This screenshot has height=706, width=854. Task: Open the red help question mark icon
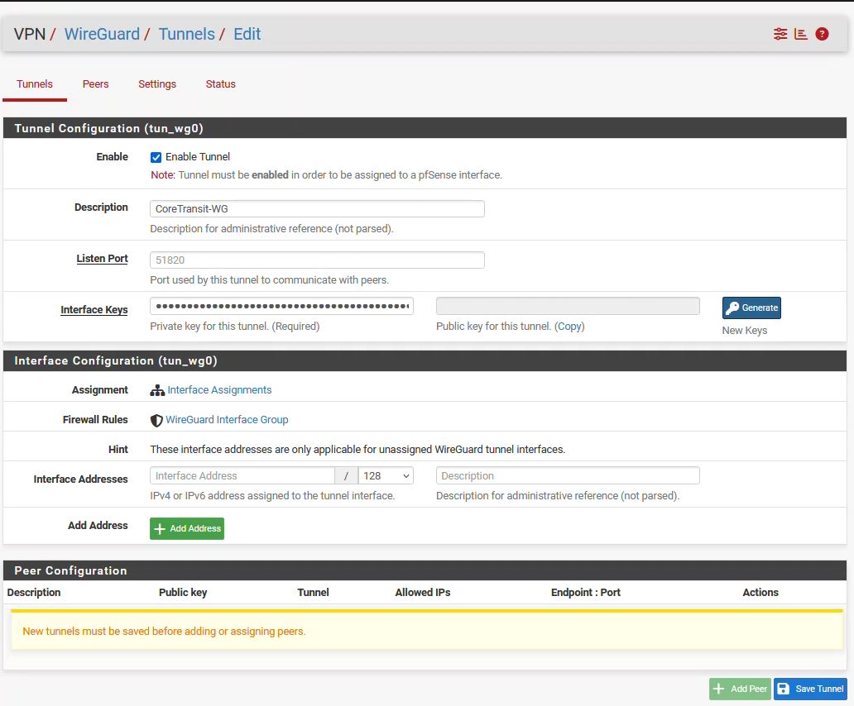[822, 34]
